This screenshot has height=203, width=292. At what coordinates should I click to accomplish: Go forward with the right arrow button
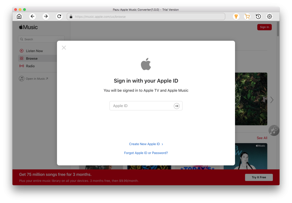(46, 16)
